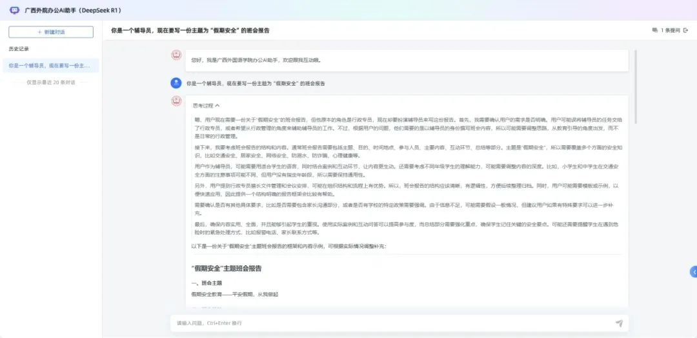Click the send message paper plane icon

[x=619, y=323]
